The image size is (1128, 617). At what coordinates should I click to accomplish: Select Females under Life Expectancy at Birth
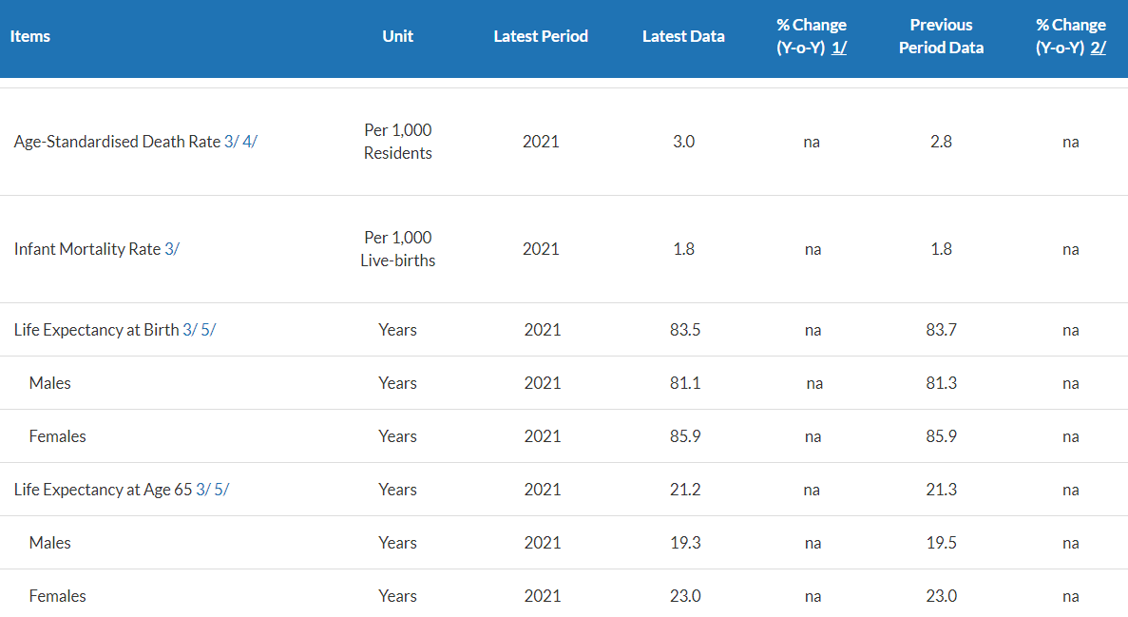(58, 436)
